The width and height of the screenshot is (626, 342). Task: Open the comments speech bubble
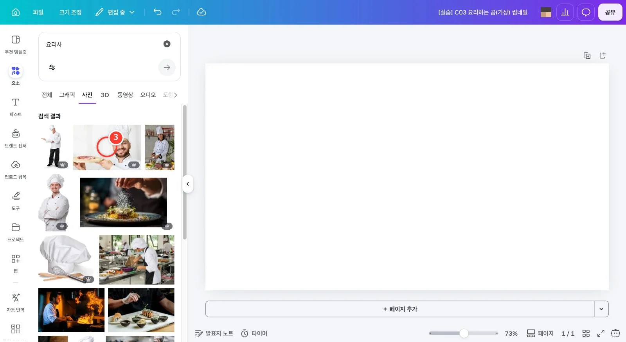point(586,12)
